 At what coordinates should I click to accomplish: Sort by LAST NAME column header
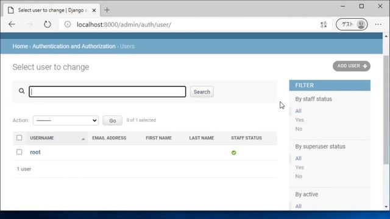(x=202, y=138)
